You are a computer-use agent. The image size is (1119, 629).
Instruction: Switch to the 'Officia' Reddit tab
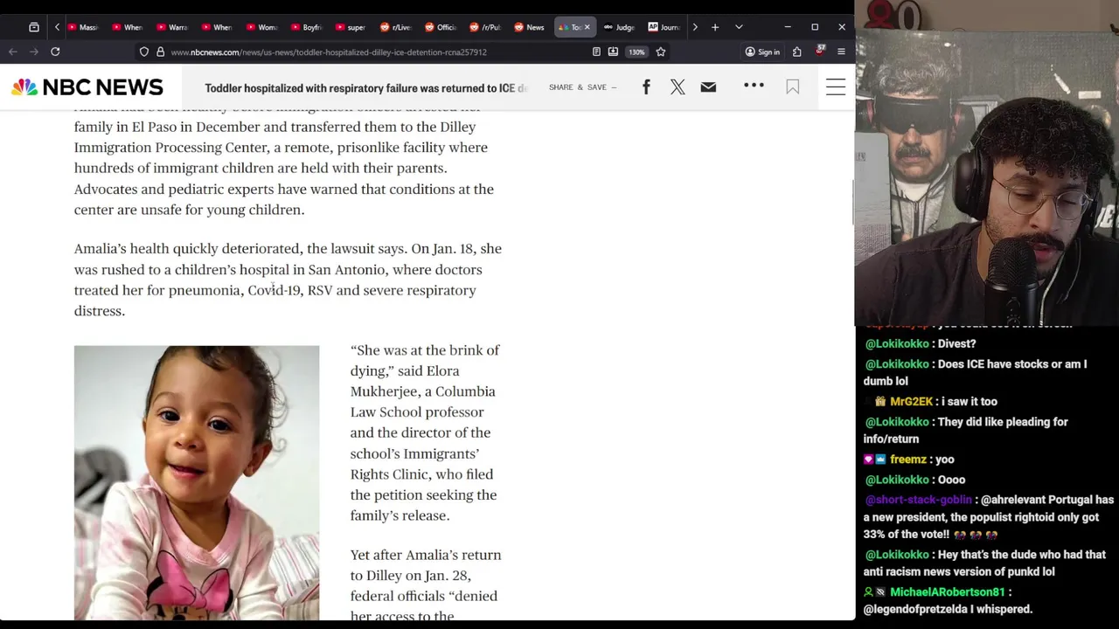point(441,27)
